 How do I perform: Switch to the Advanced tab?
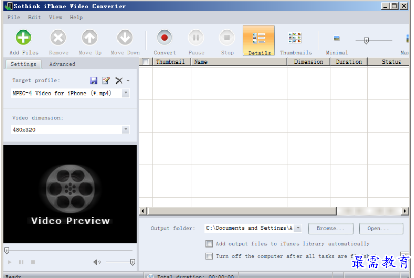click(63, 64)
